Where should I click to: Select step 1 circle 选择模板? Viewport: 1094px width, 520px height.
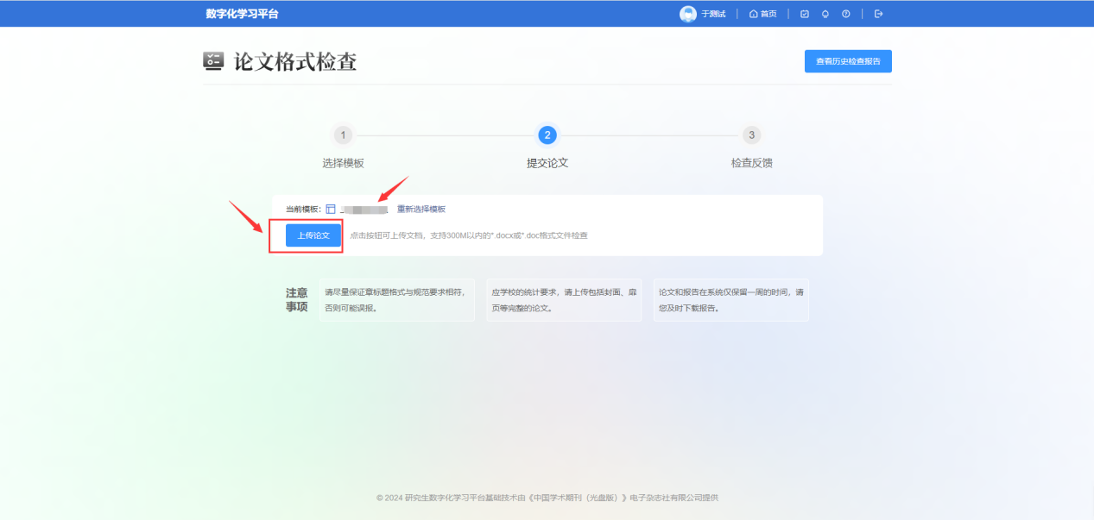pyautogui.click(x=343, y=135)
